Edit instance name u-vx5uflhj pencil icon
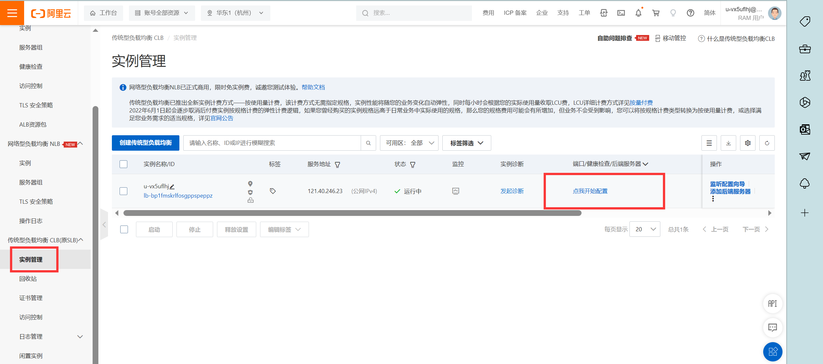The image size is (823, 364). pos(172,186)
